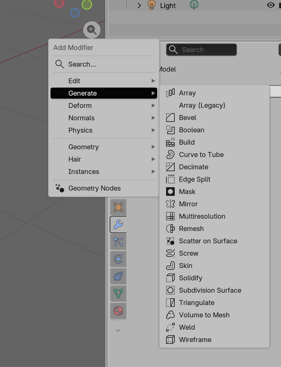Click the magnifier zoom icon in the viewport
Image resolution: width=281 pixels, height=367 pixels.
coord(92,30)
